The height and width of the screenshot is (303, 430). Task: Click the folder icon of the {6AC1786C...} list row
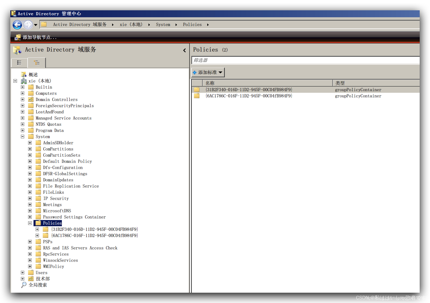pos(197,96)
